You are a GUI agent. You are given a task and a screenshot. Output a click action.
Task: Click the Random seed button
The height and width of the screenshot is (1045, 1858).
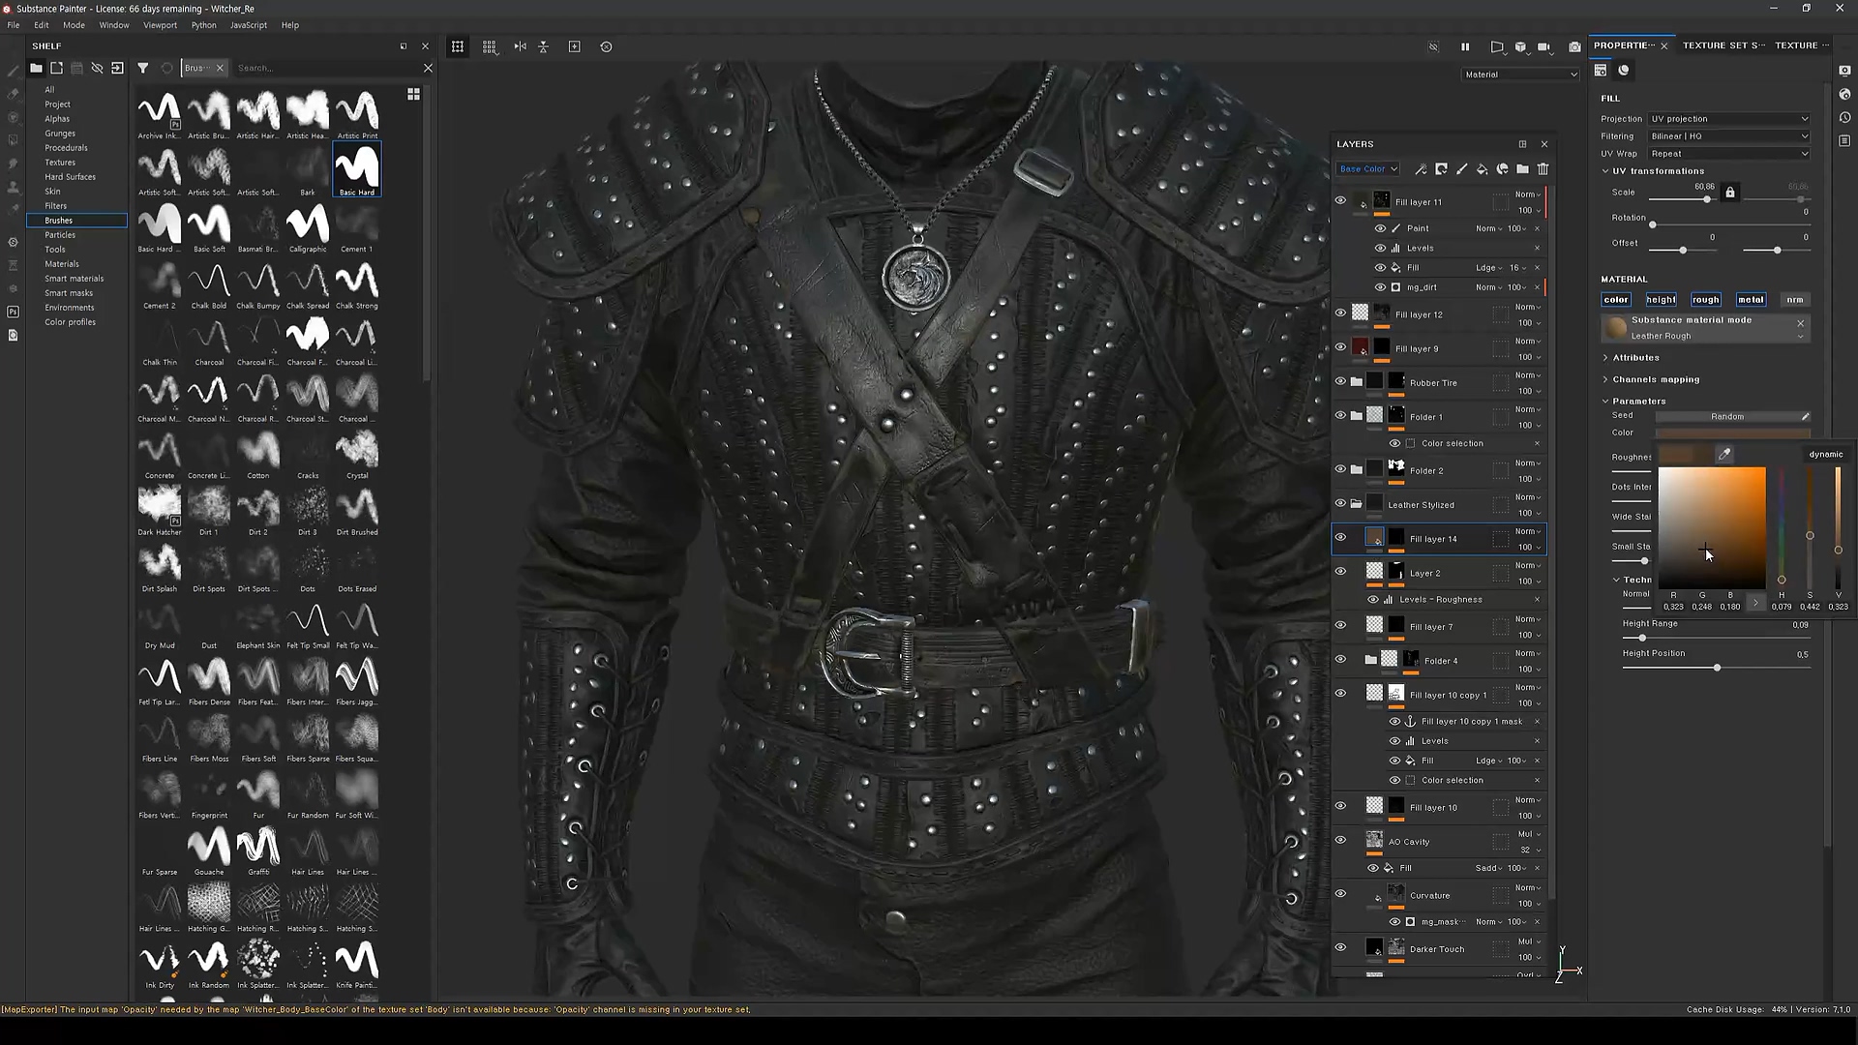(x=1726, y=417)
